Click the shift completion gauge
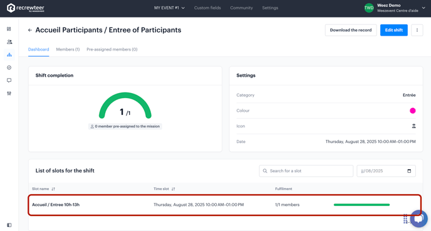431x231 pixels. click(x=125, y=106)
